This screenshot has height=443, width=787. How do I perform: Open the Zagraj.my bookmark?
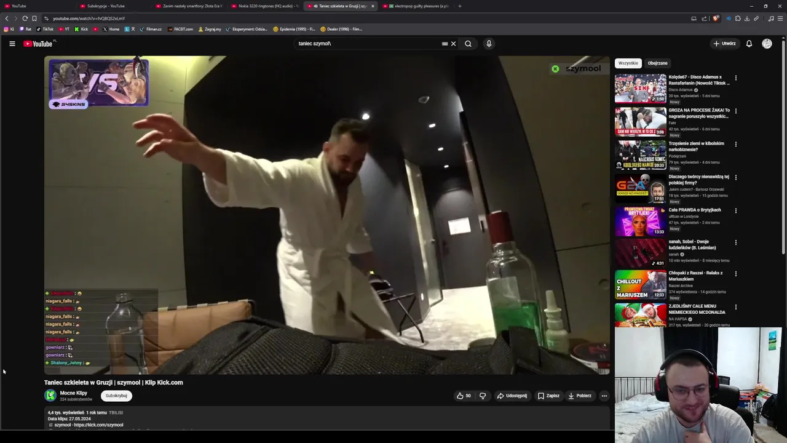210,29
